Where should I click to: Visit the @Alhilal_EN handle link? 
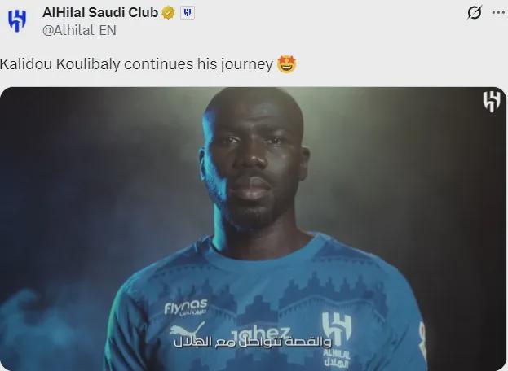point(79,30)
